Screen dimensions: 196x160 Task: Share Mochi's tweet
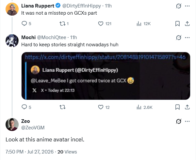[187, 107]
